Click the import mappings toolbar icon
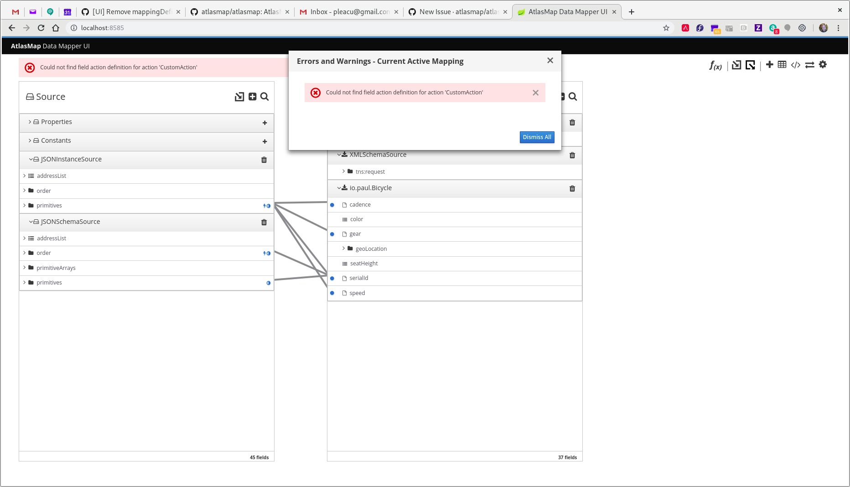Screen dimensions: 850x487 point(736,65)
